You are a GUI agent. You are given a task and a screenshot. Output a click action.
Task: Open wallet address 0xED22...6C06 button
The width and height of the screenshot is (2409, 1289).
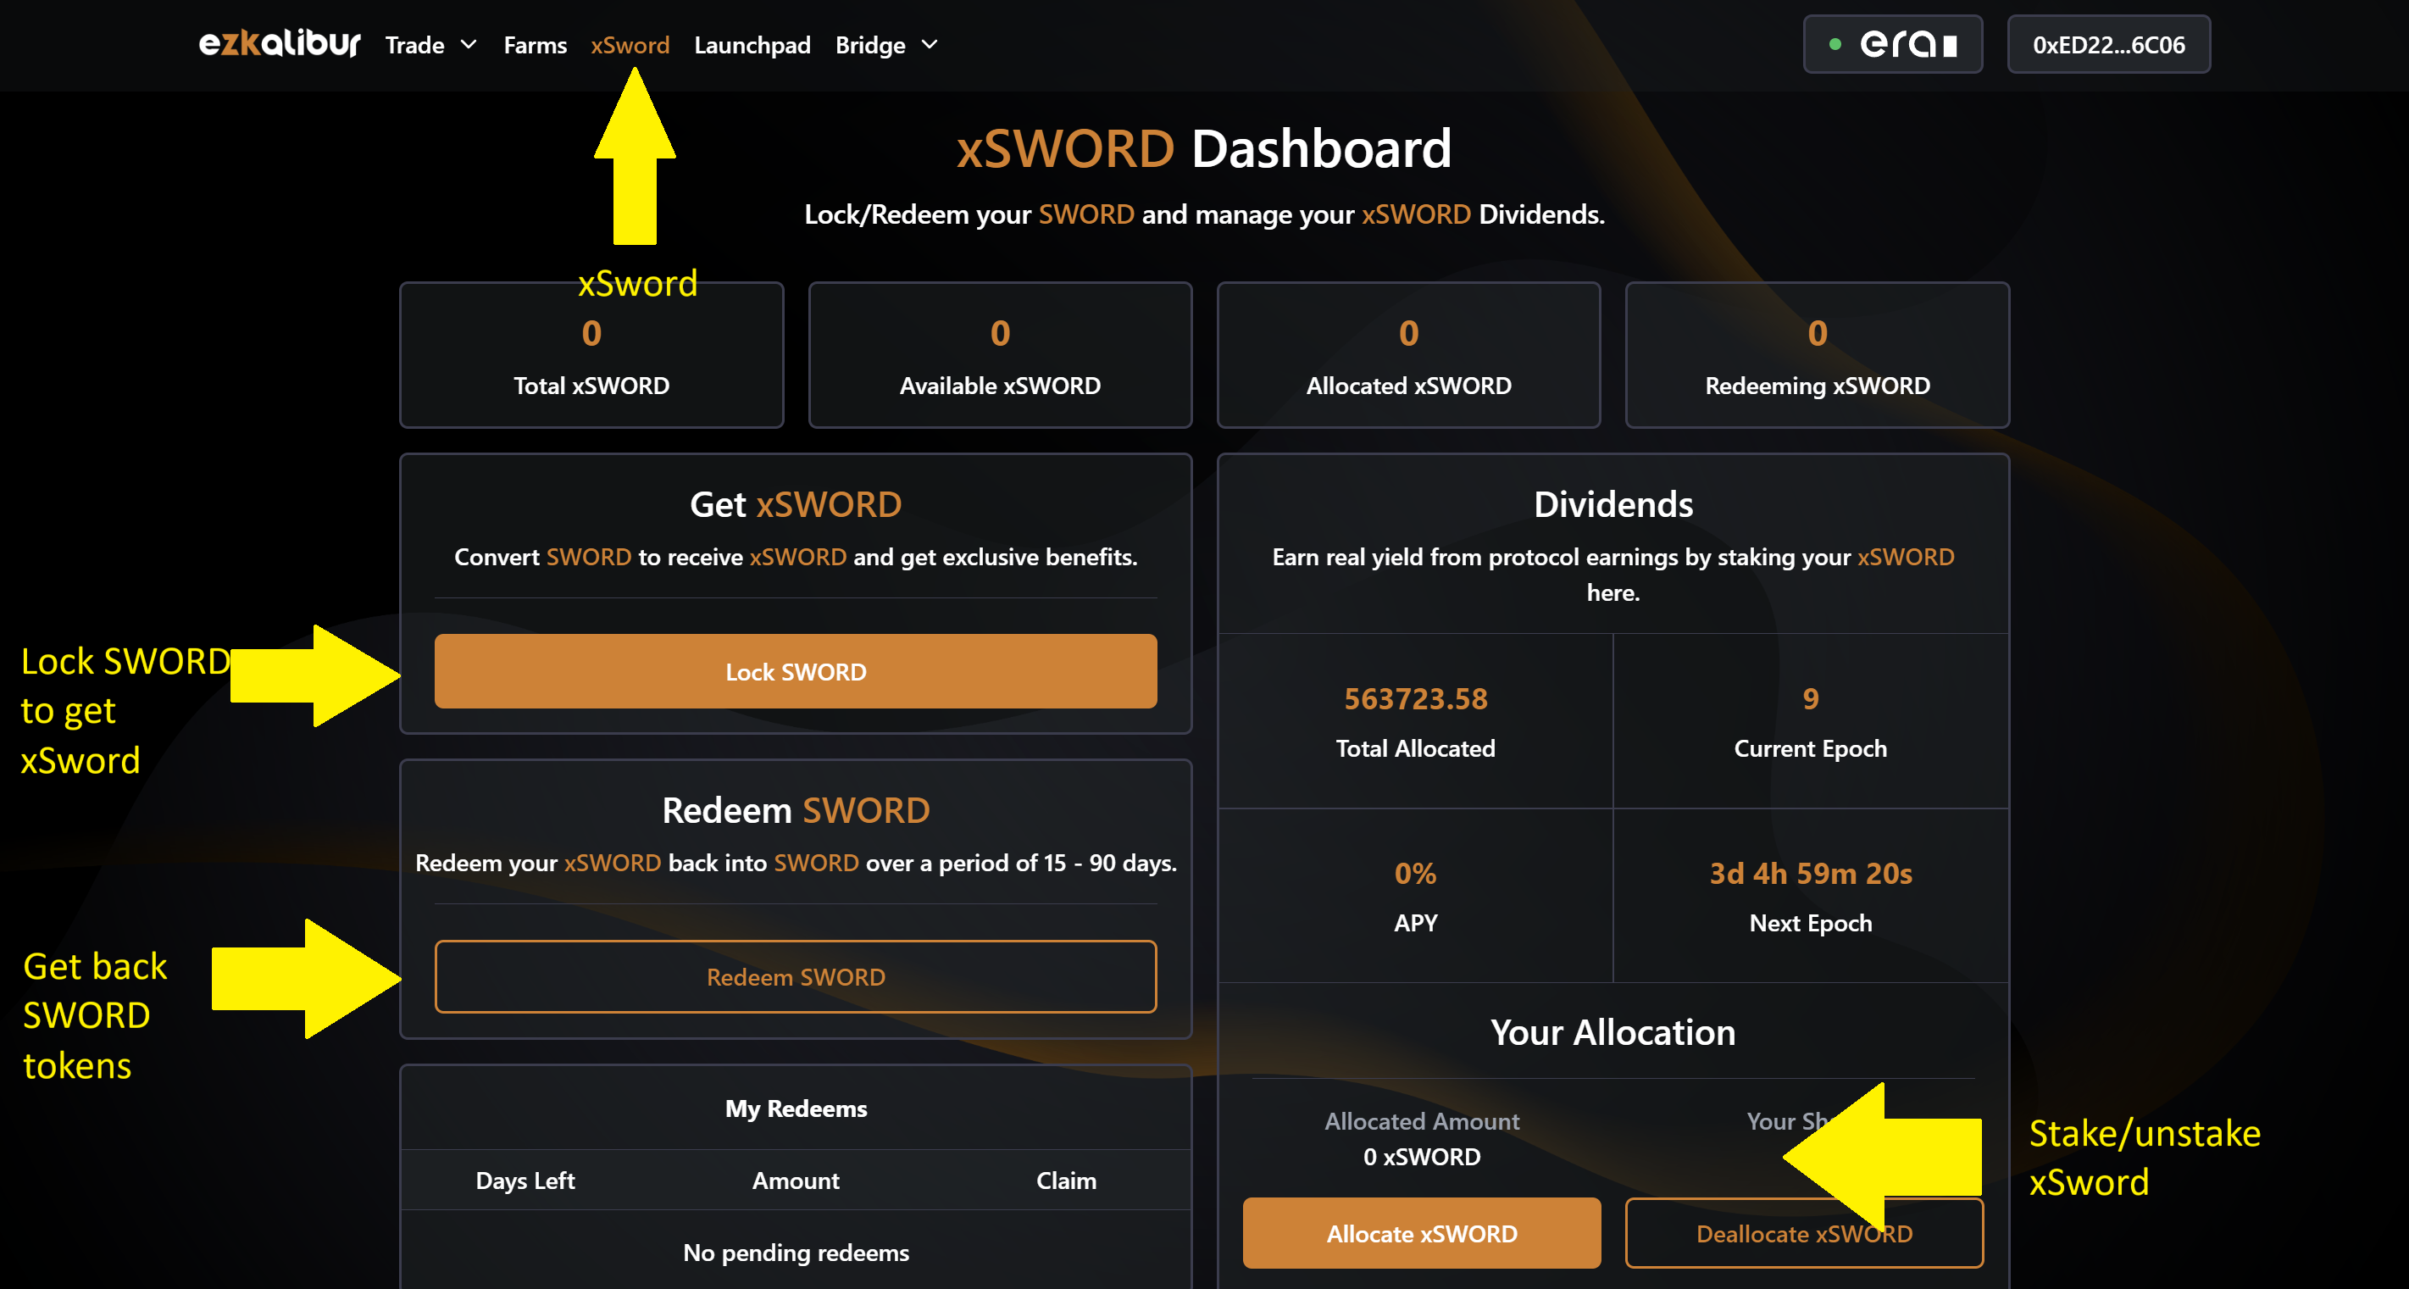(2108, 44)
